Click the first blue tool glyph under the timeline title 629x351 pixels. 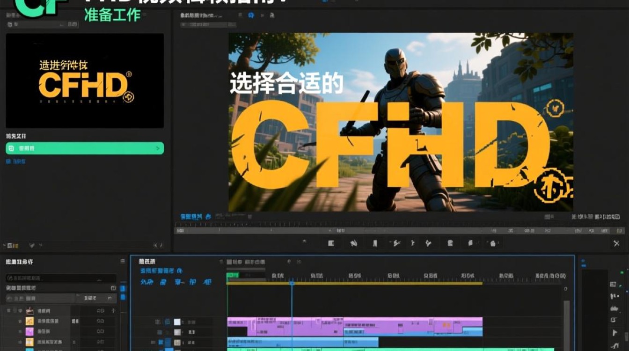tap(146, 282)
